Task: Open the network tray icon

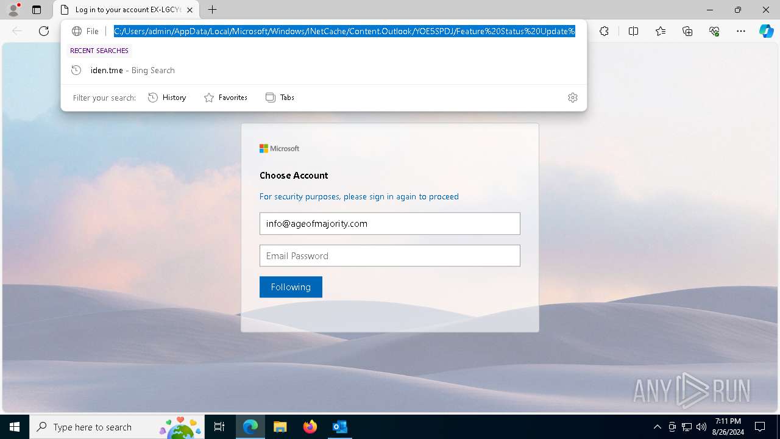Action: click(x=687, y=427)
